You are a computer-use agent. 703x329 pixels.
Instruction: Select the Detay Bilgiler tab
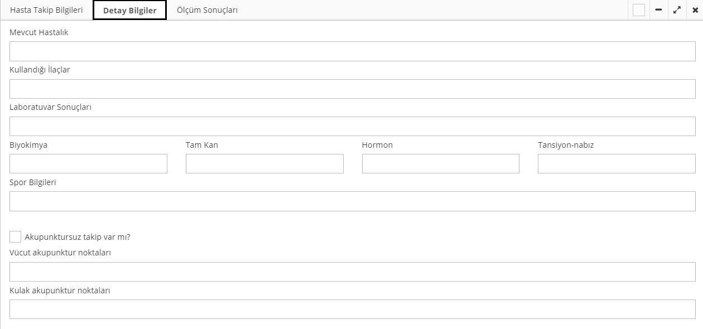129,11
